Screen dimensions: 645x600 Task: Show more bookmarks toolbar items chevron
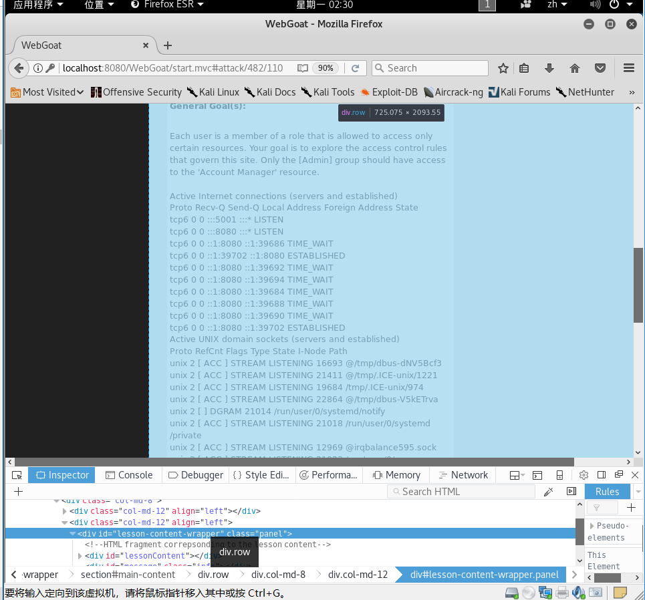pos(632,92)
